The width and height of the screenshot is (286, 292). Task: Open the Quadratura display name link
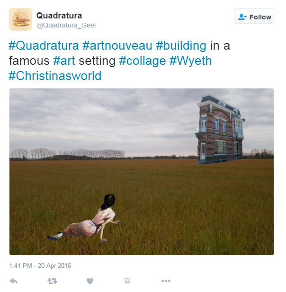point(59,16)
